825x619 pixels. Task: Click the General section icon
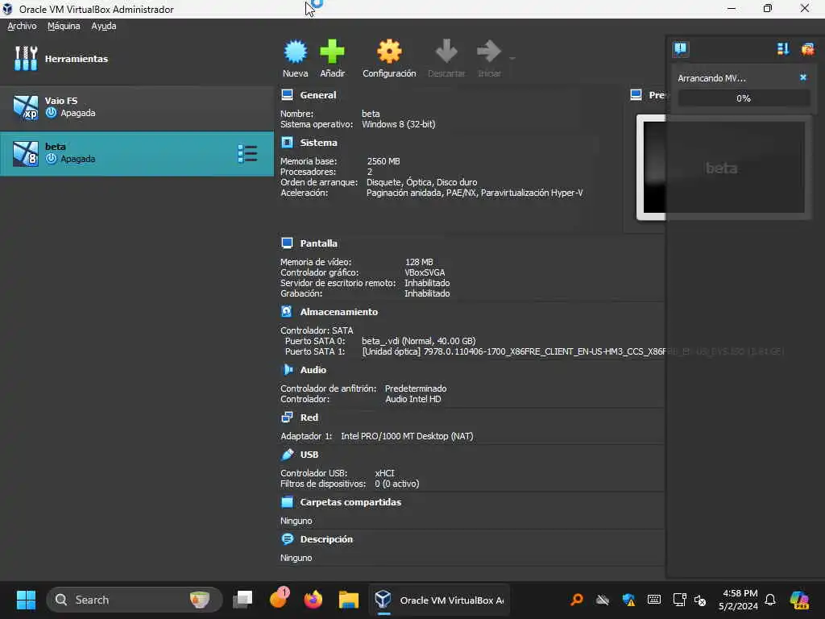coord(287,95)
